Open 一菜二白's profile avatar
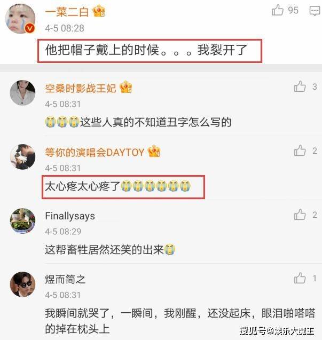 [20, 19]
